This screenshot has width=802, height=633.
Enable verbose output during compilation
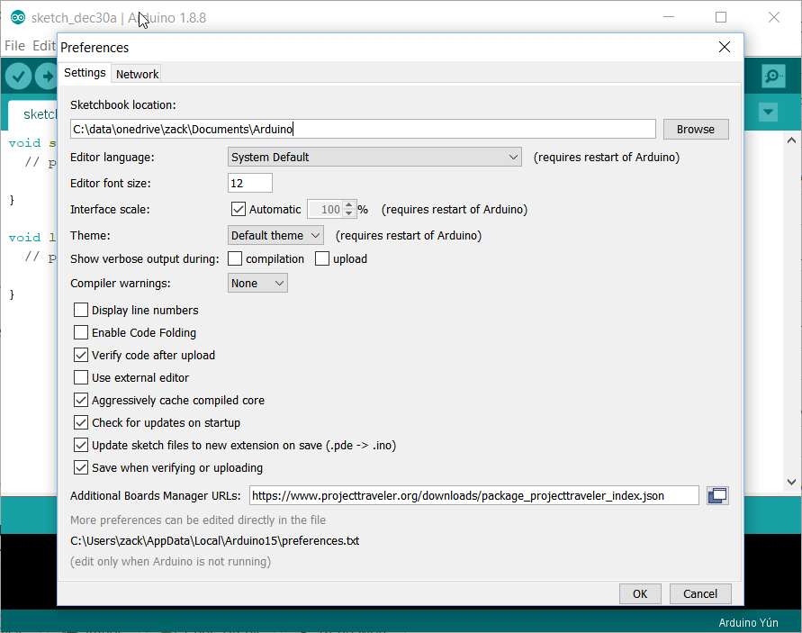coord(235,258)
